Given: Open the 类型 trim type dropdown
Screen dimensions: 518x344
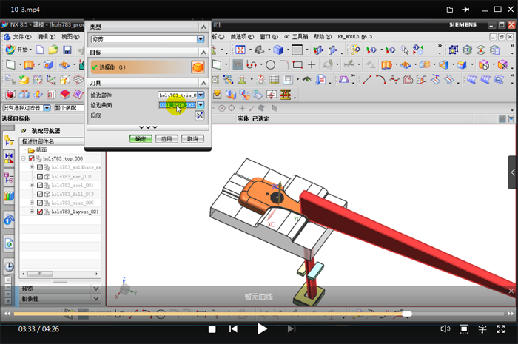Looking at the screenshot, I should (200, 39).
